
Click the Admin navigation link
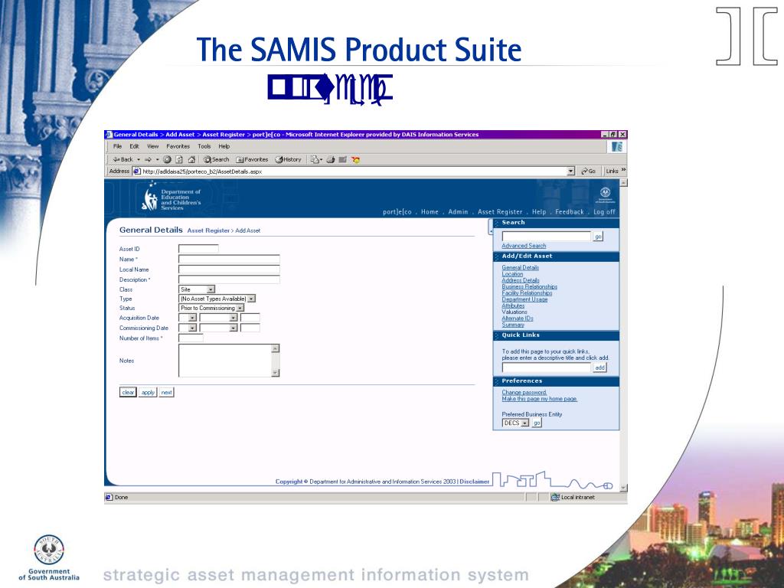(x=458, y=212)
